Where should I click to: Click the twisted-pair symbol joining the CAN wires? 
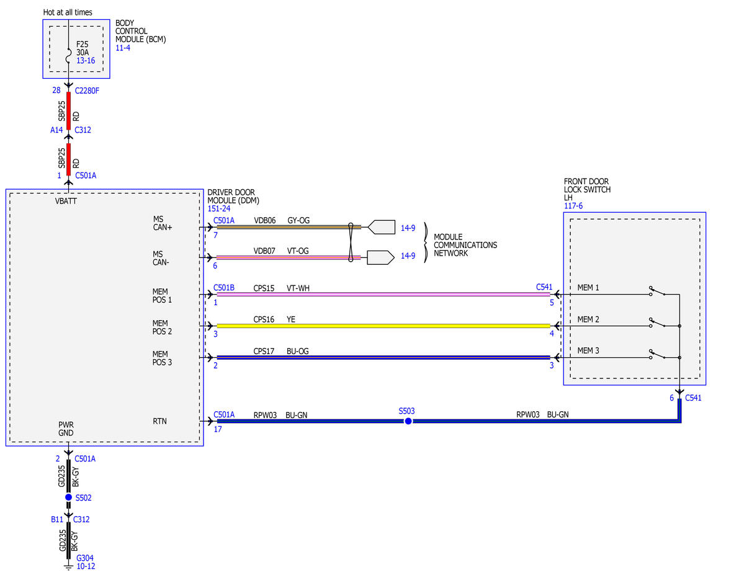[x=351, y=243]
